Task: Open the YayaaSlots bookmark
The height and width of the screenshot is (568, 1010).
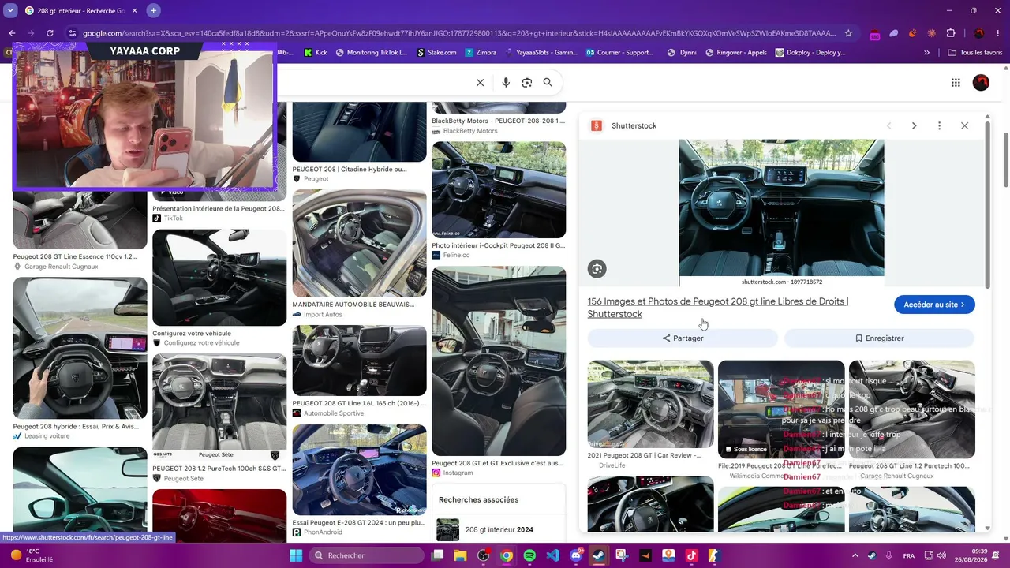Action: (541, 53)
